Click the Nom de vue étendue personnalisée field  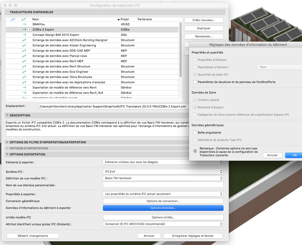click(x=163, y=185)
